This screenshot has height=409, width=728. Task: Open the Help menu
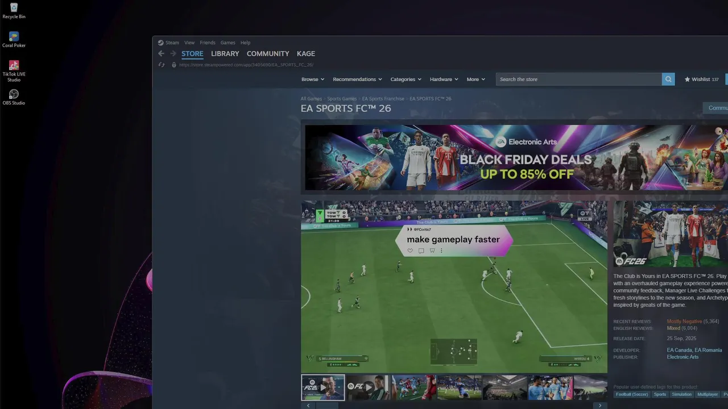pos(245,43)
